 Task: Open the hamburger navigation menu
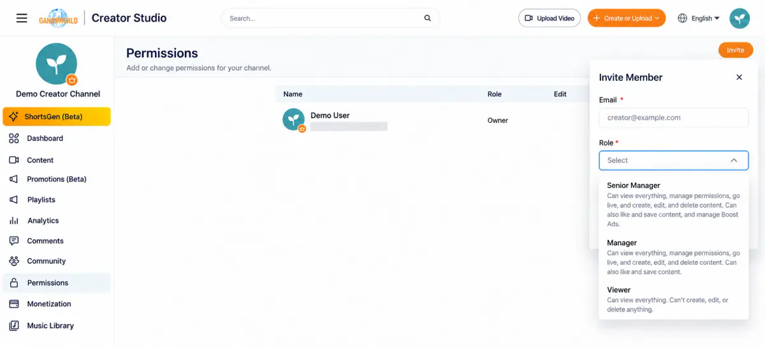[x=22, y=18]
